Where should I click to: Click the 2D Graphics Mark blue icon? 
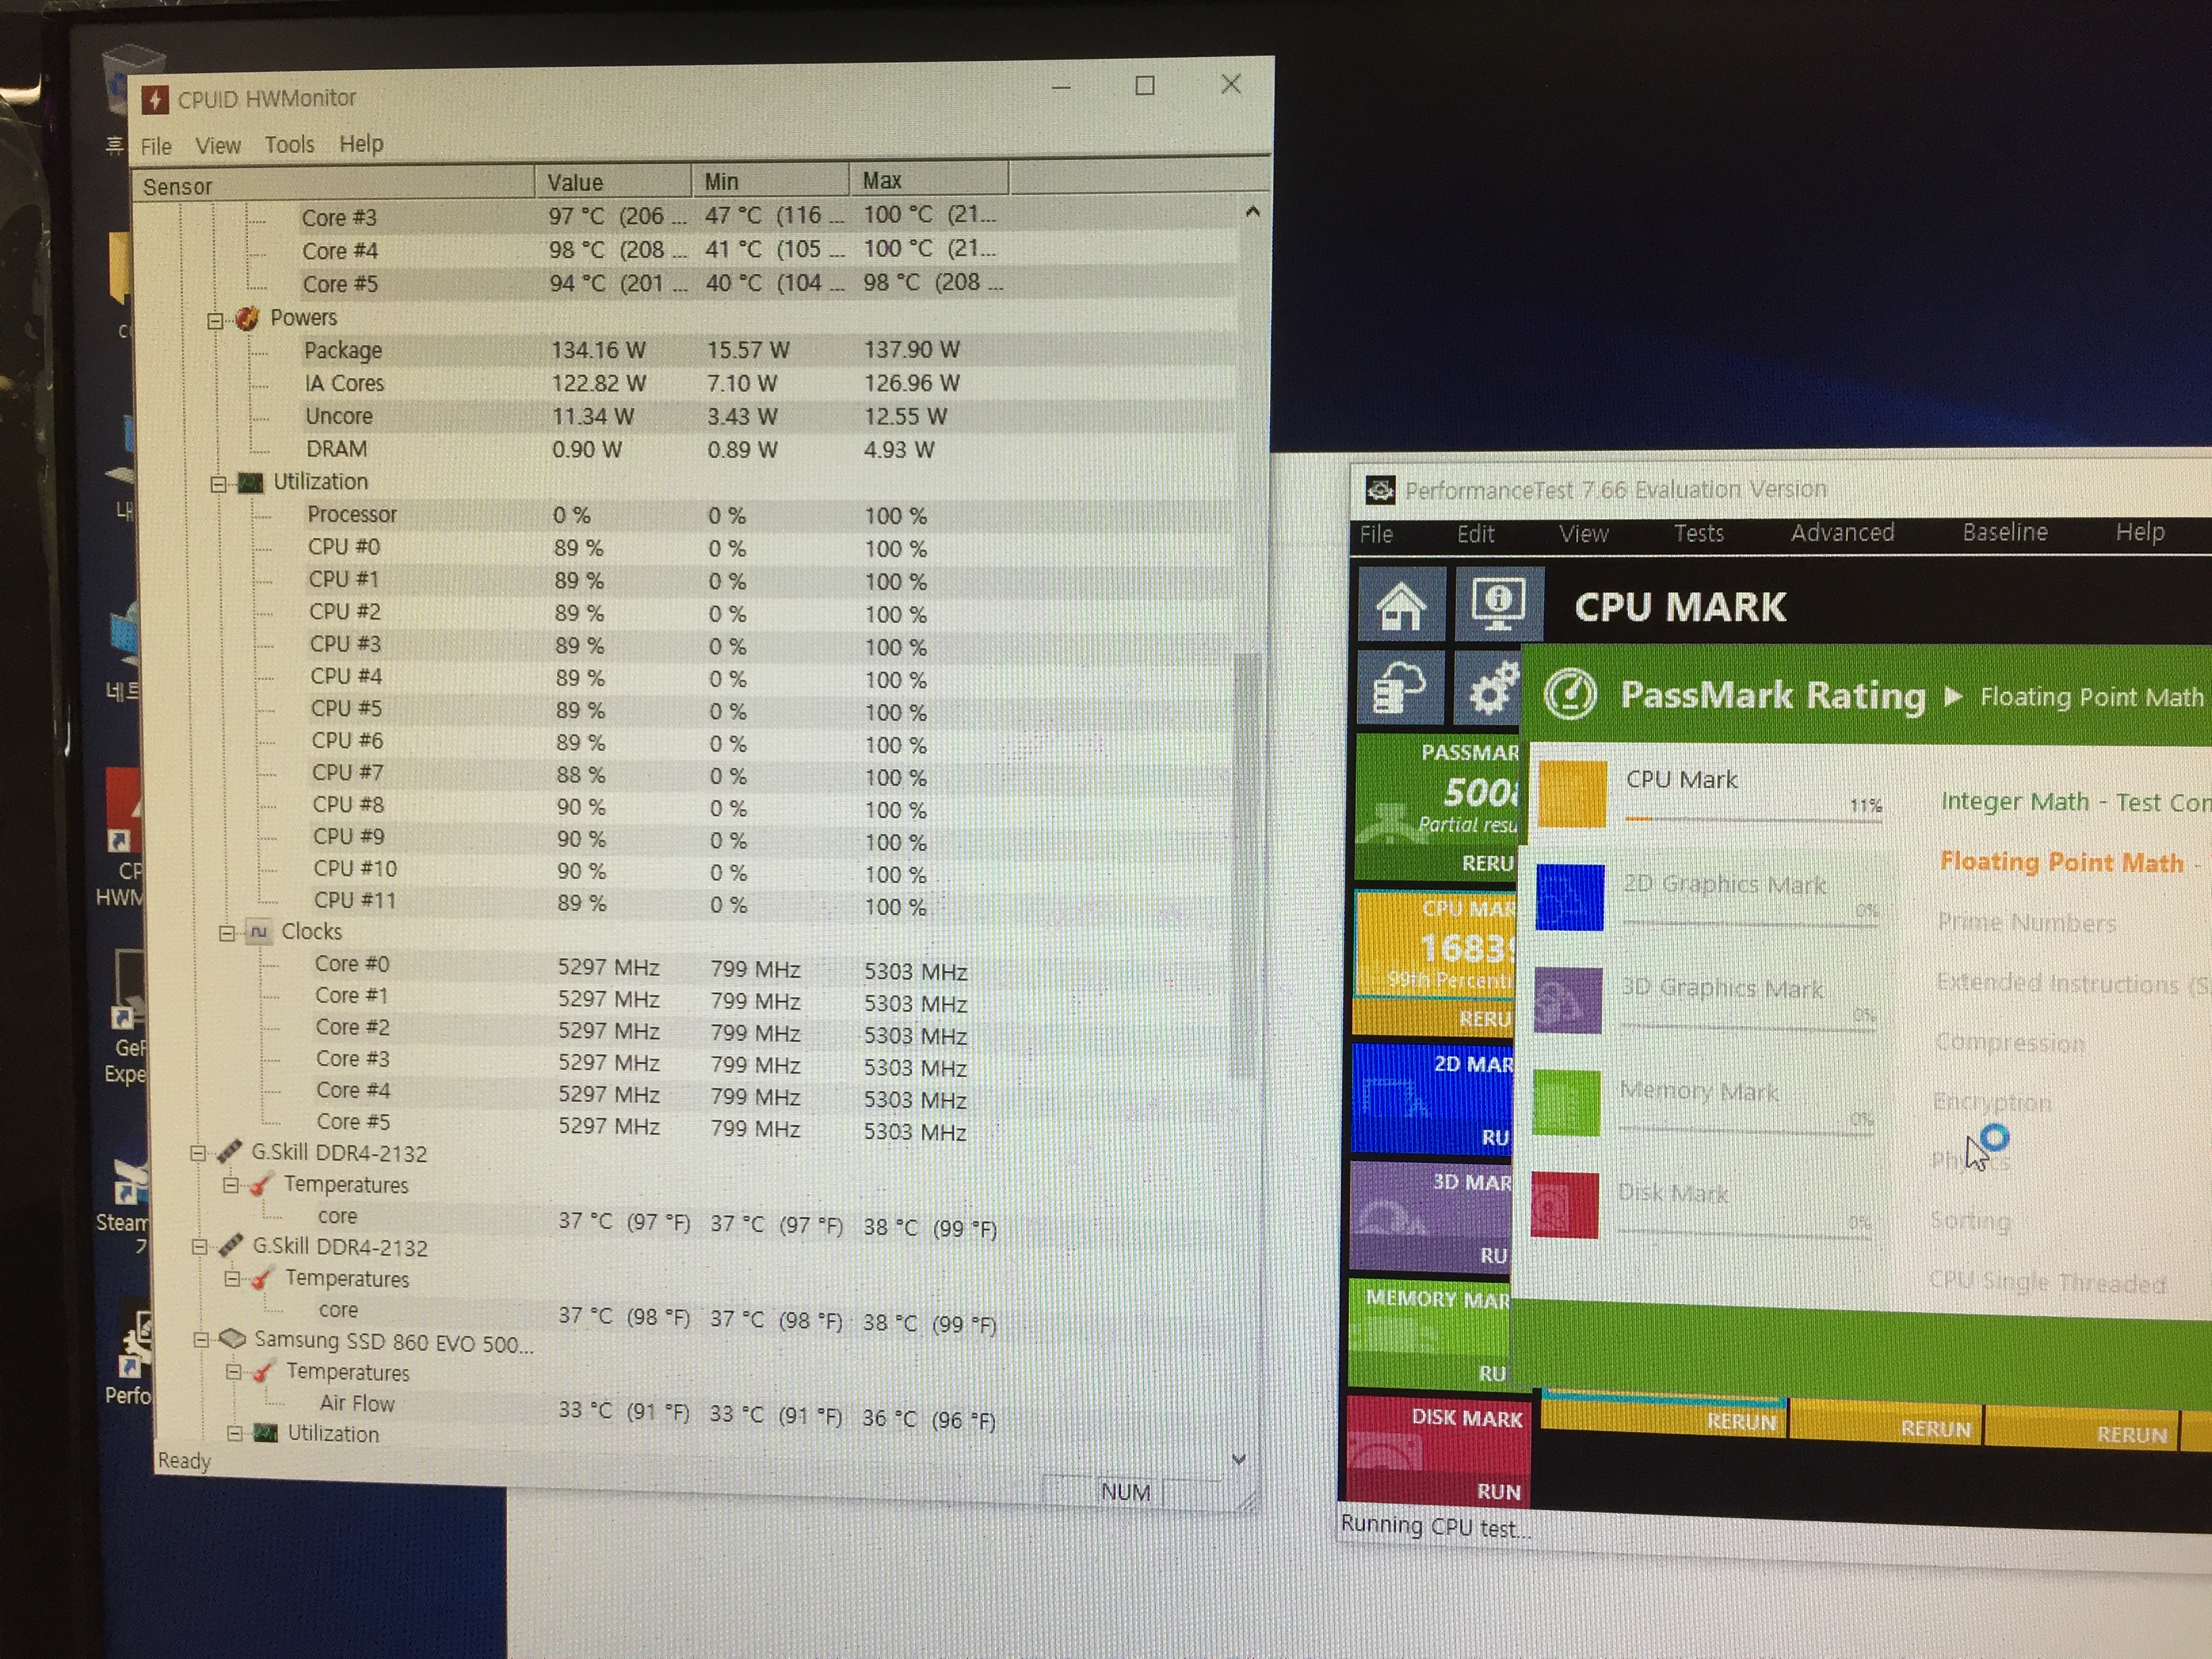click(1570, 897)
